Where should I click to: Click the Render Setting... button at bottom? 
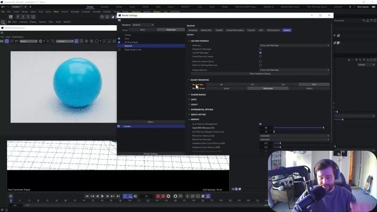(x=151, y=154)
